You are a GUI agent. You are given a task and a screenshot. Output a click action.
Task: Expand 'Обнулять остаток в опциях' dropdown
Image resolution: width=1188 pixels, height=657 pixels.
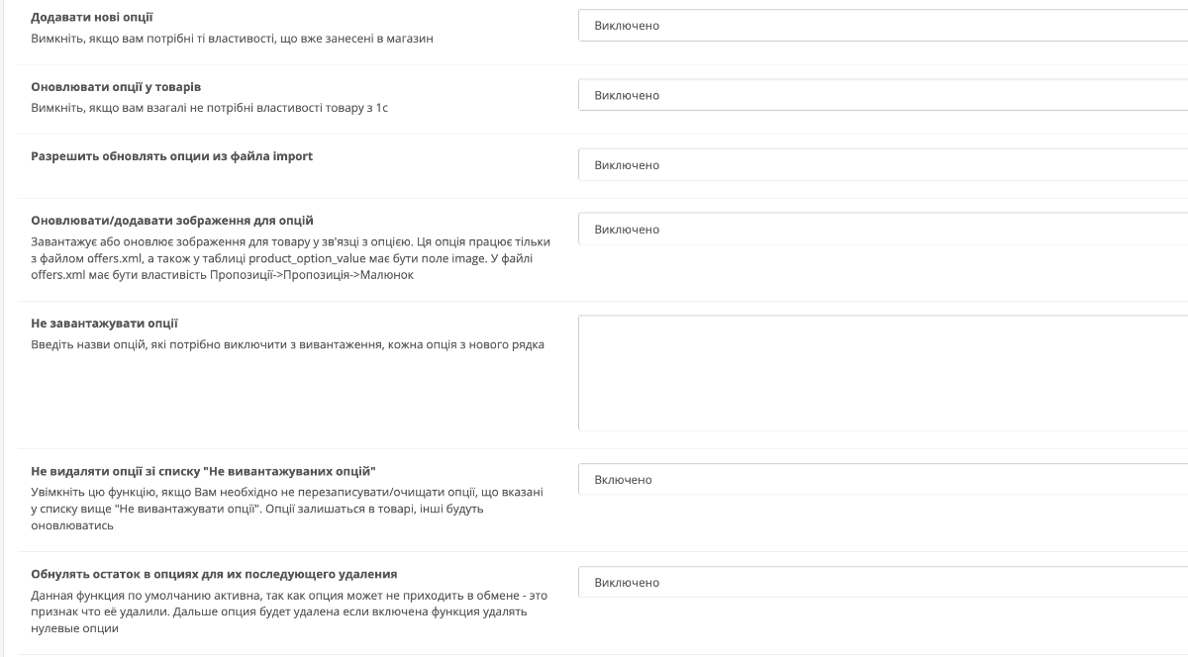(883, 583)
